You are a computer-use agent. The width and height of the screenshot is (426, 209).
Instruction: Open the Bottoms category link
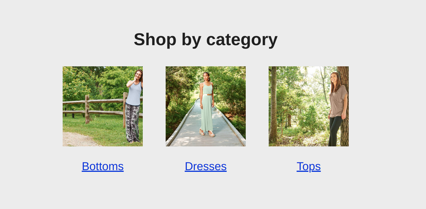pos(103,166)
